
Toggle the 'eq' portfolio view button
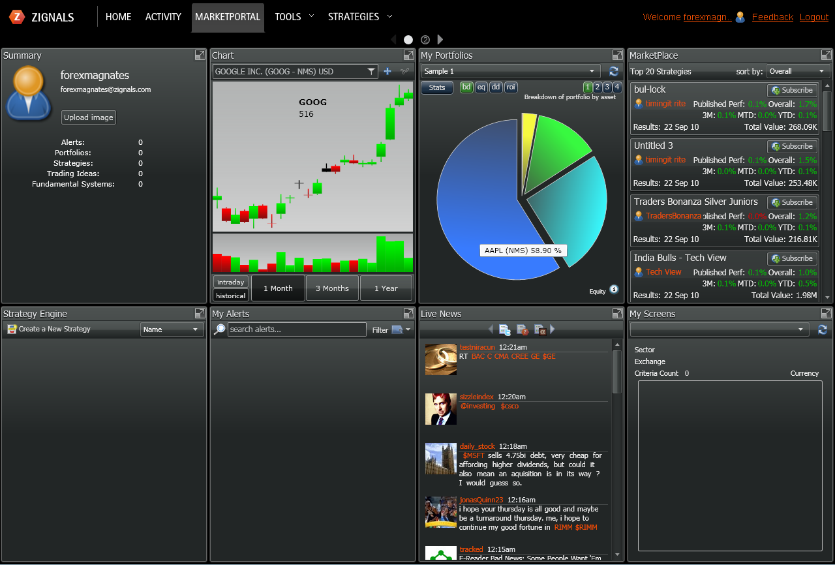pyautogui.click(x=481, y=87)
